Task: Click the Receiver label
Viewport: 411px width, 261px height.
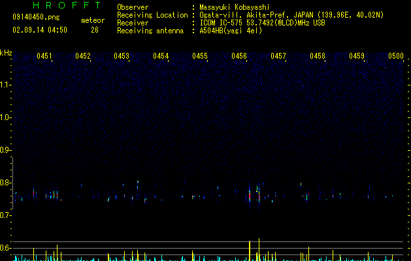Action: (133, 23)
